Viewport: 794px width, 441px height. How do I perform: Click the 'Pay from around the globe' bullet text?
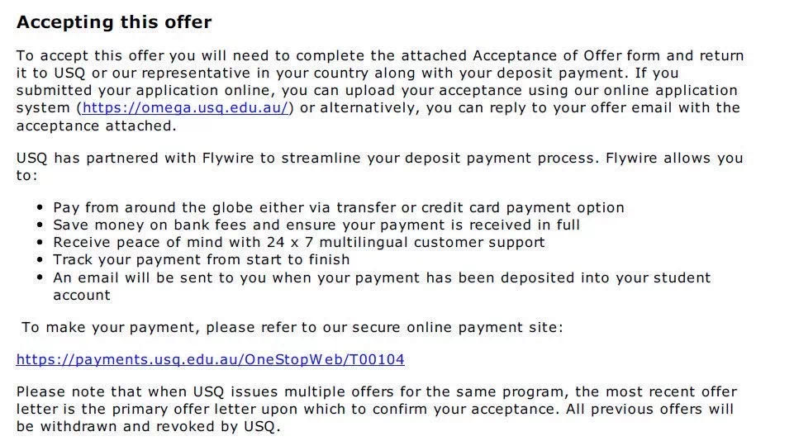tap(339, 207)
